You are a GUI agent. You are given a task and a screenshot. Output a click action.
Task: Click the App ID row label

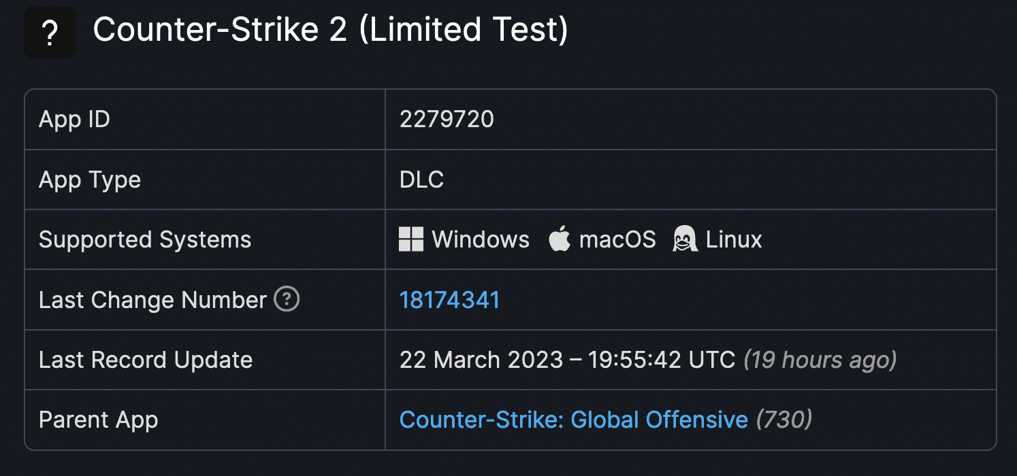[74, 120]
